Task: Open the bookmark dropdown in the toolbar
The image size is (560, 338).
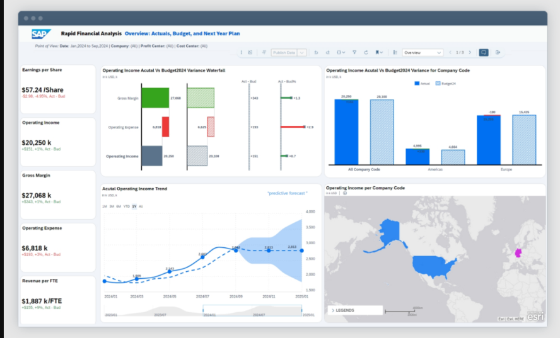Action: click(x=379, y=52)
